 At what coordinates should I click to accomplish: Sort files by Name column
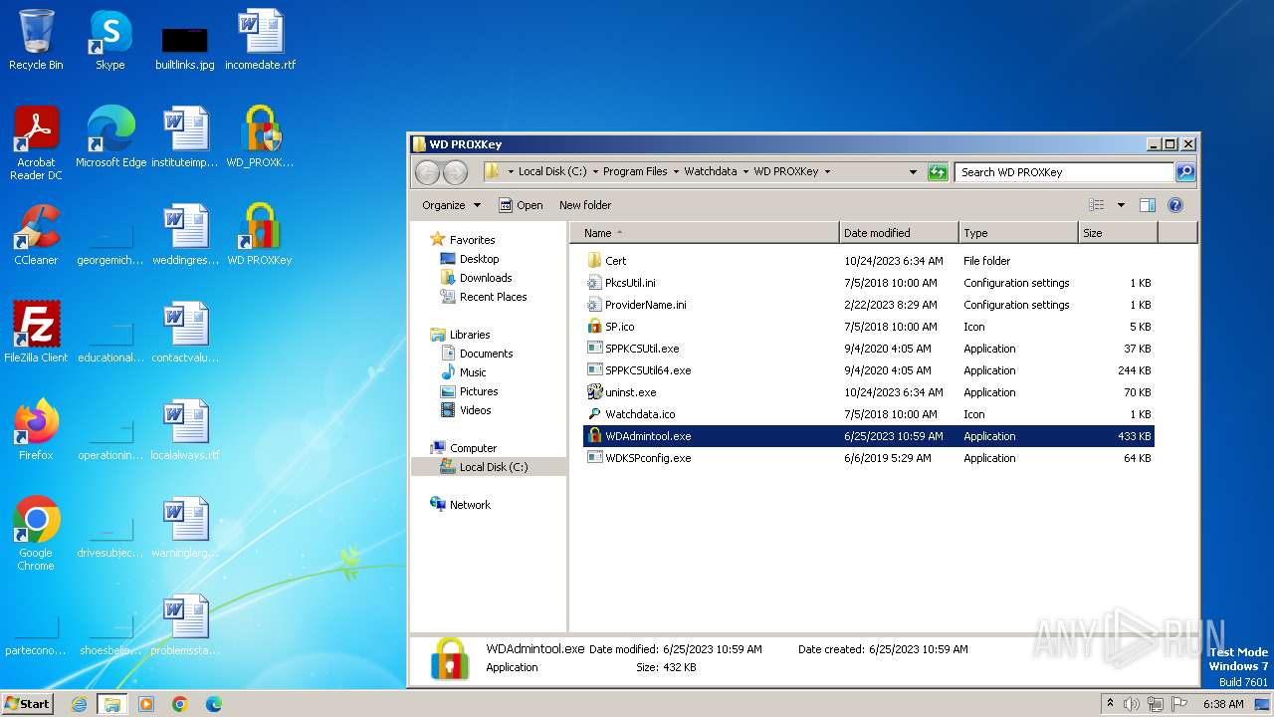(705, 233)
